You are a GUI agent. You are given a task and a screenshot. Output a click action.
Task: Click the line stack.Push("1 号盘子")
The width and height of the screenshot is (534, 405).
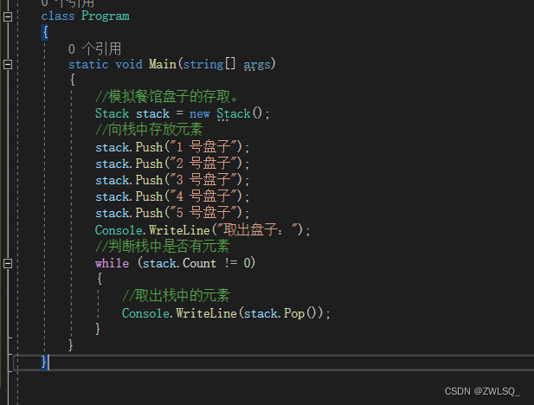[172, 147]
